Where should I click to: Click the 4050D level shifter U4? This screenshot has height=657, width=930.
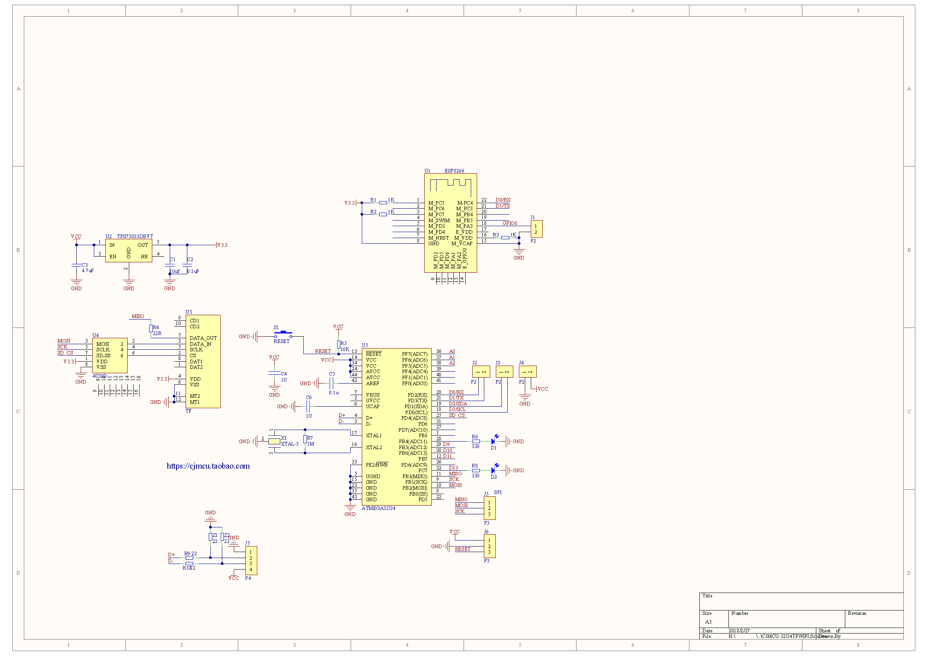[x=109, y=355]
